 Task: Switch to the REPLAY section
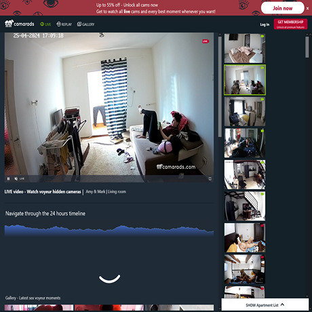[64, 24]
